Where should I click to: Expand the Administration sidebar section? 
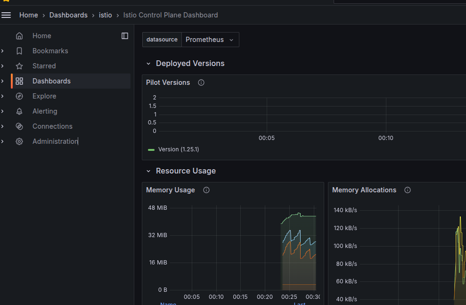click(2, 141)
